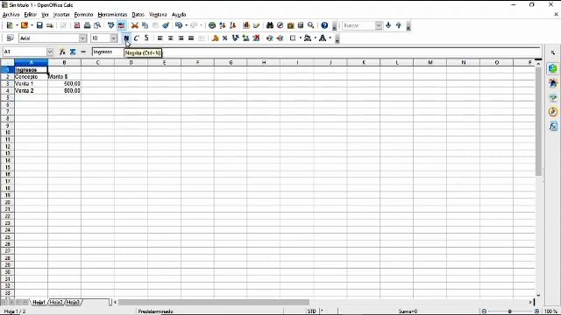The height and width of the screenshot is (315, 561).
Task: Expand the Undo history dropdown arrow
Action: pyautogui.click(x=186, y=25)
